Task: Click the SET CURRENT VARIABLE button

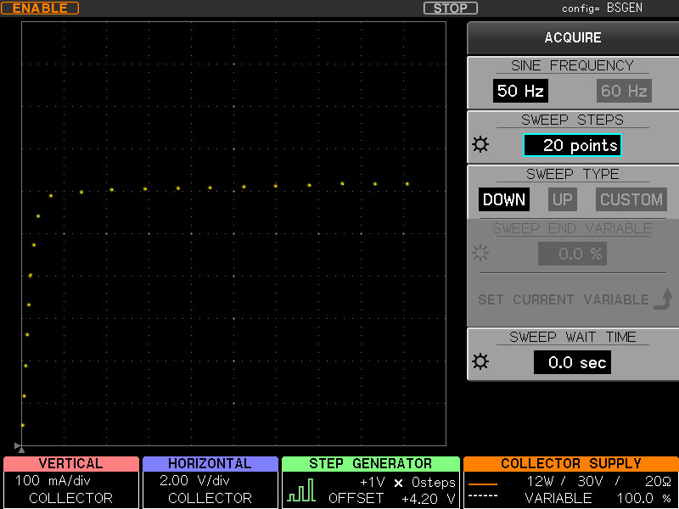Action: click(x=575, y=299)
